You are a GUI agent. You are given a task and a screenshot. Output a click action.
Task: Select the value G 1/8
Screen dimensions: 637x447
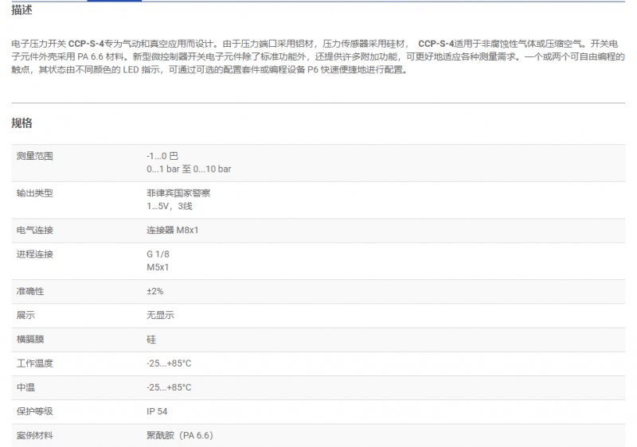point(158,255)
